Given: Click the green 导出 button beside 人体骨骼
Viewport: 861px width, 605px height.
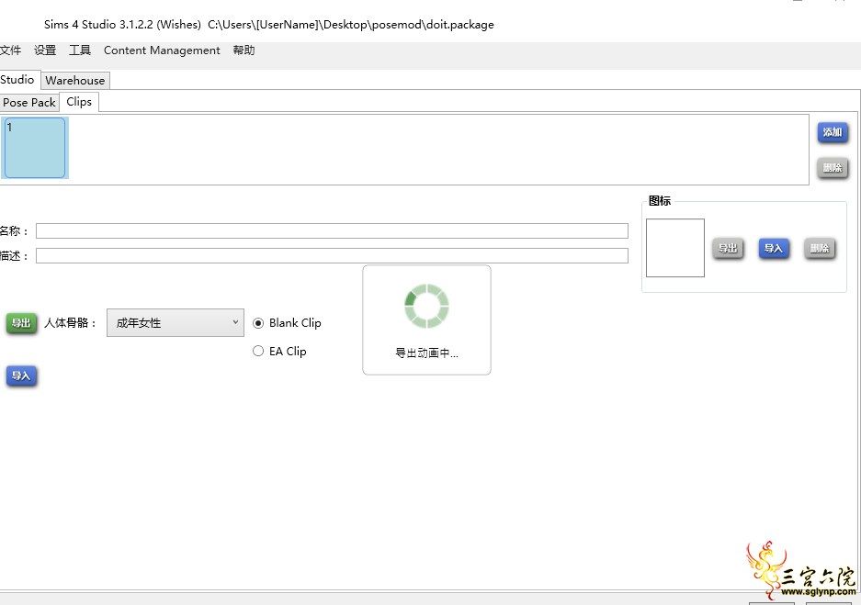Looking at the screenshot, I should click(21, 323).
